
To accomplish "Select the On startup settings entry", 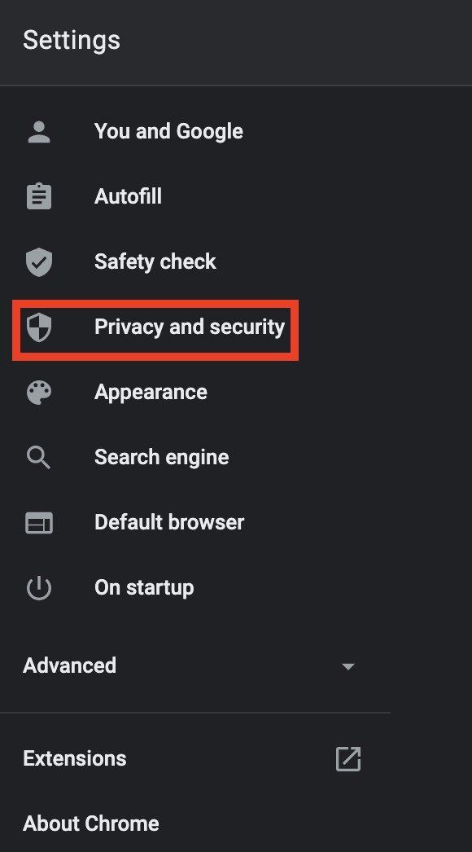I will (x=144, y=587).
